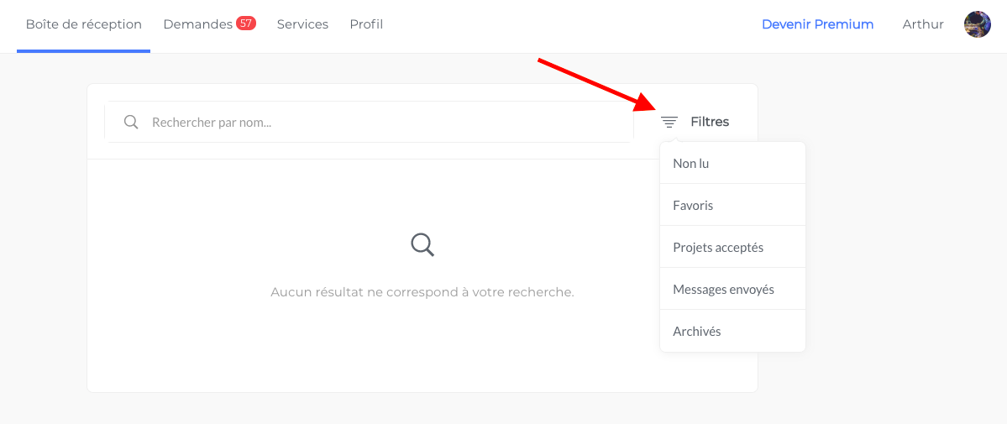Click the Devenir Premium link
1007x424 pixels.
817,24
